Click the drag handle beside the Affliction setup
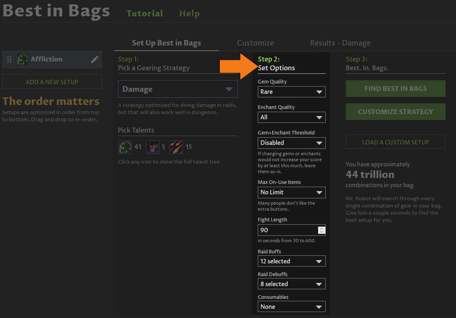The height and width of the screenshot is (318, 456). point(9,59)
